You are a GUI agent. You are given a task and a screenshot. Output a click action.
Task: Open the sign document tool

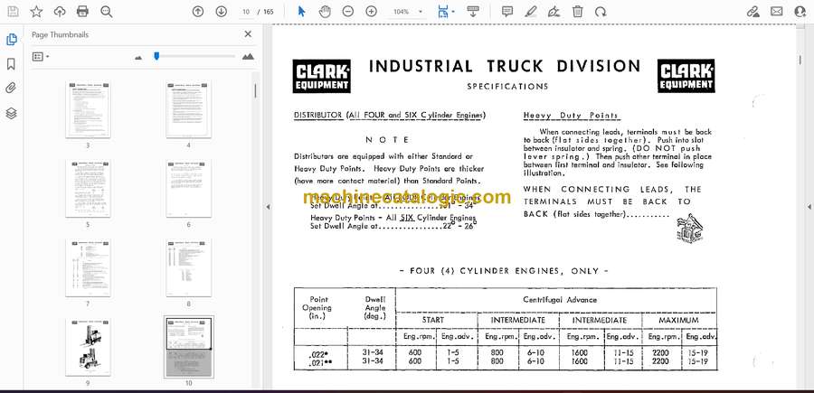point(554,12)
